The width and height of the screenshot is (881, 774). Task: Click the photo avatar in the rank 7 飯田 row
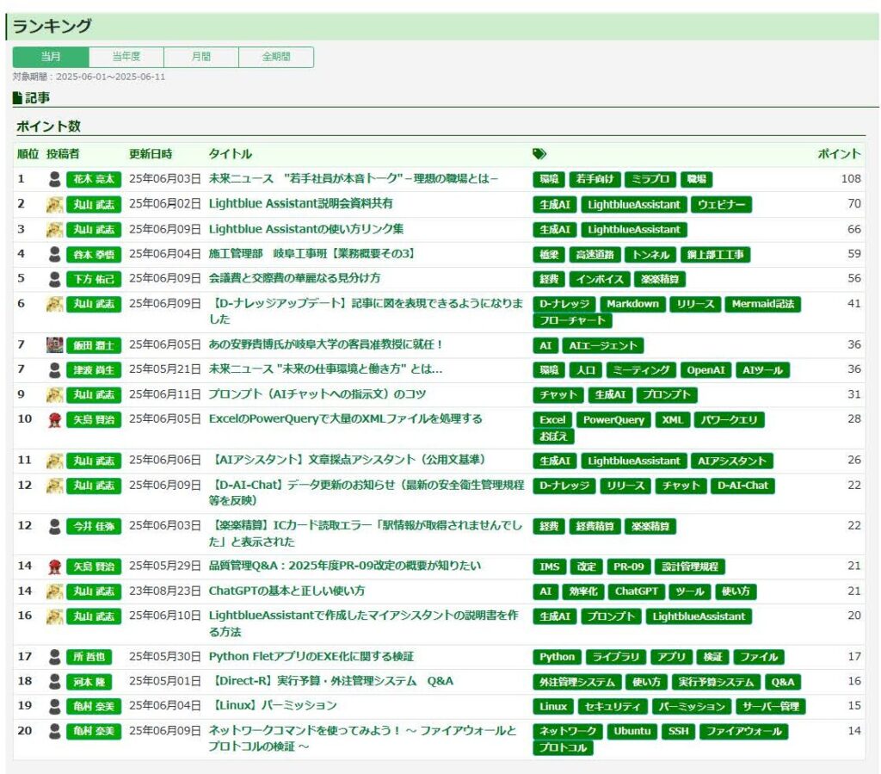point(55,345)
